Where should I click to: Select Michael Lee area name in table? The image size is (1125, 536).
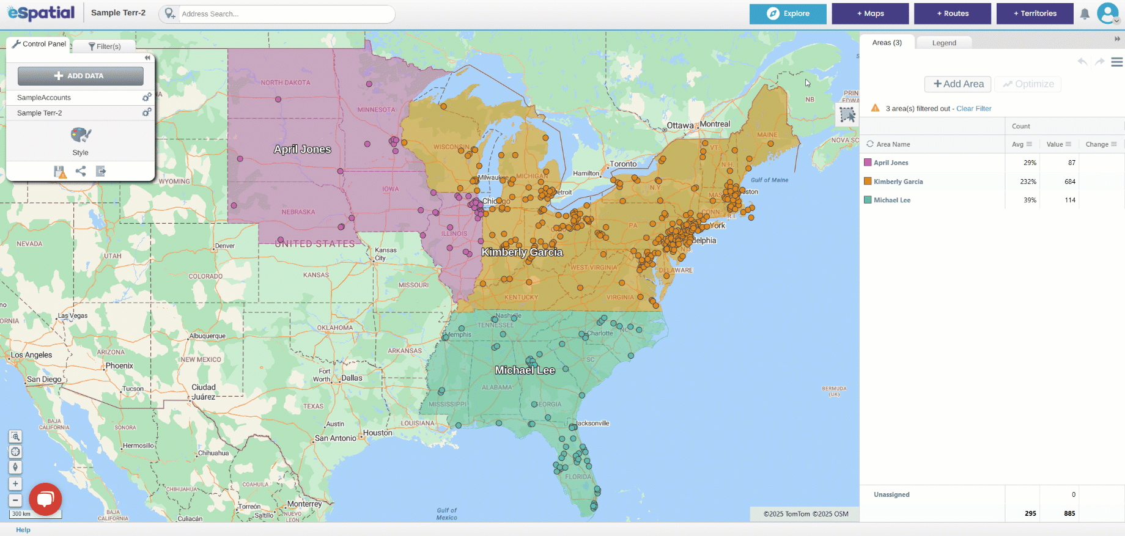click(x=892, y=200)
